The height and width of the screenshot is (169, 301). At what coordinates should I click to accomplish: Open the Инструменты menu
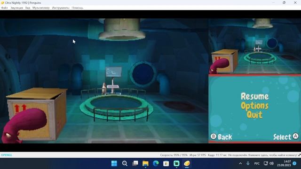click(61, 8)
